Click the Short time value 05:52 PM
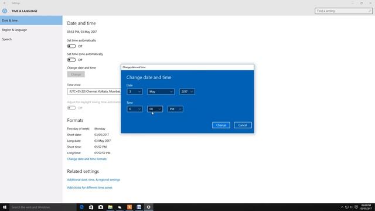375x211 pixels. tap(100, 147)
